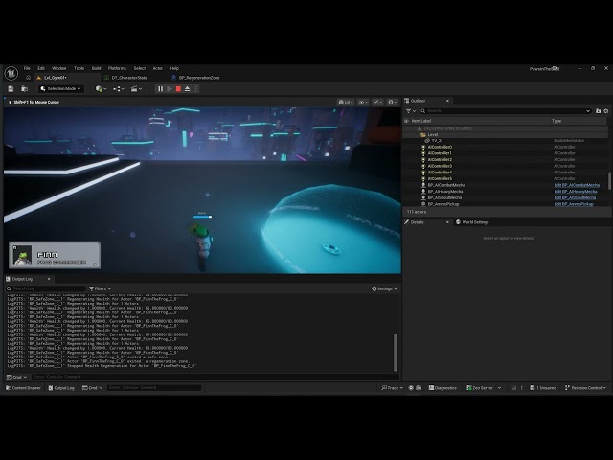Open the Help menu
This screenshot has width=613, height=460.
click(174, 68)
